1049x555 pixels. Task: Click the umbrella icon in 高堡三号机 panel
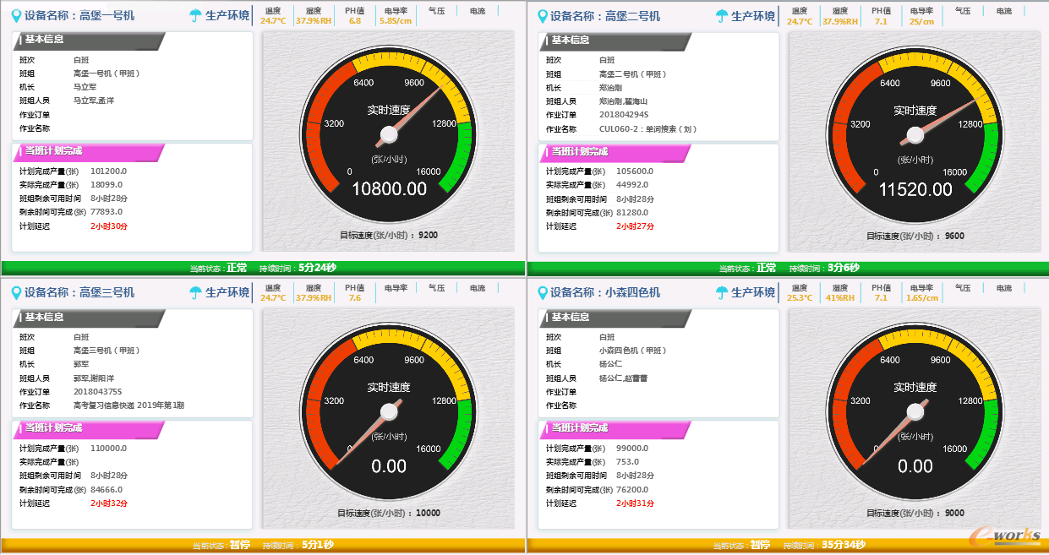[x=196, y=292]
